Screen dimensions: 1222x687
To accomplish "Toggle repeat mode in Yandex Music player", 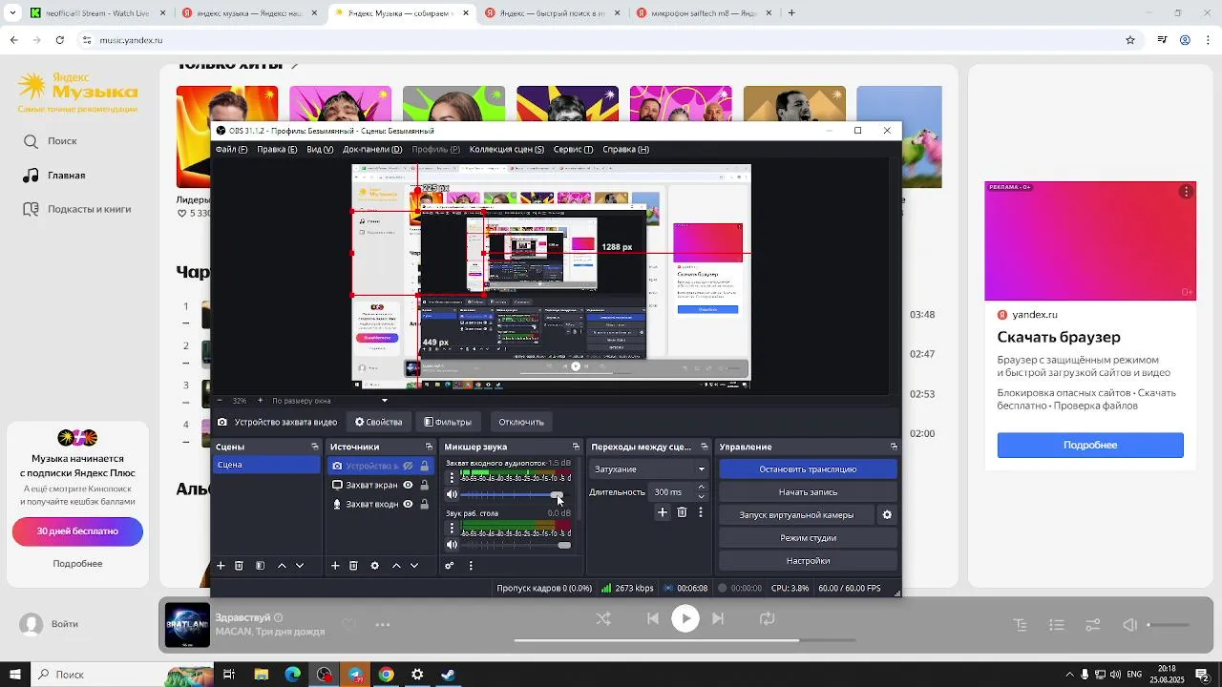I will pyautogui.click(x=768, y=618).
